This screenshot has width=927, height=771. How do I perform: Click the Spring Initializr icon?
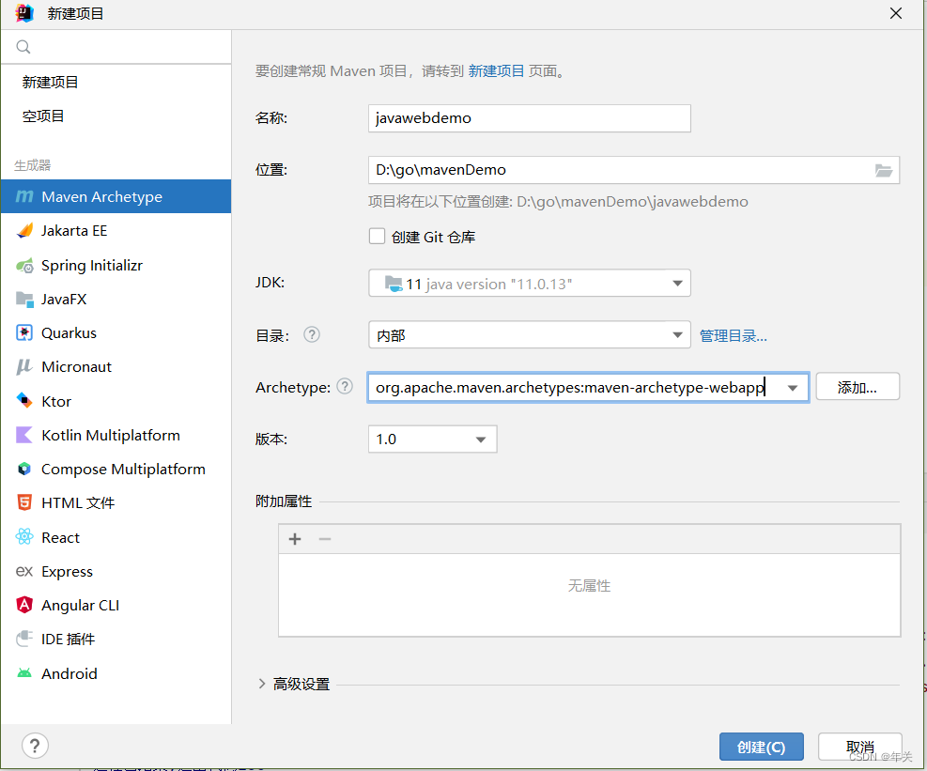coord(24,266)
